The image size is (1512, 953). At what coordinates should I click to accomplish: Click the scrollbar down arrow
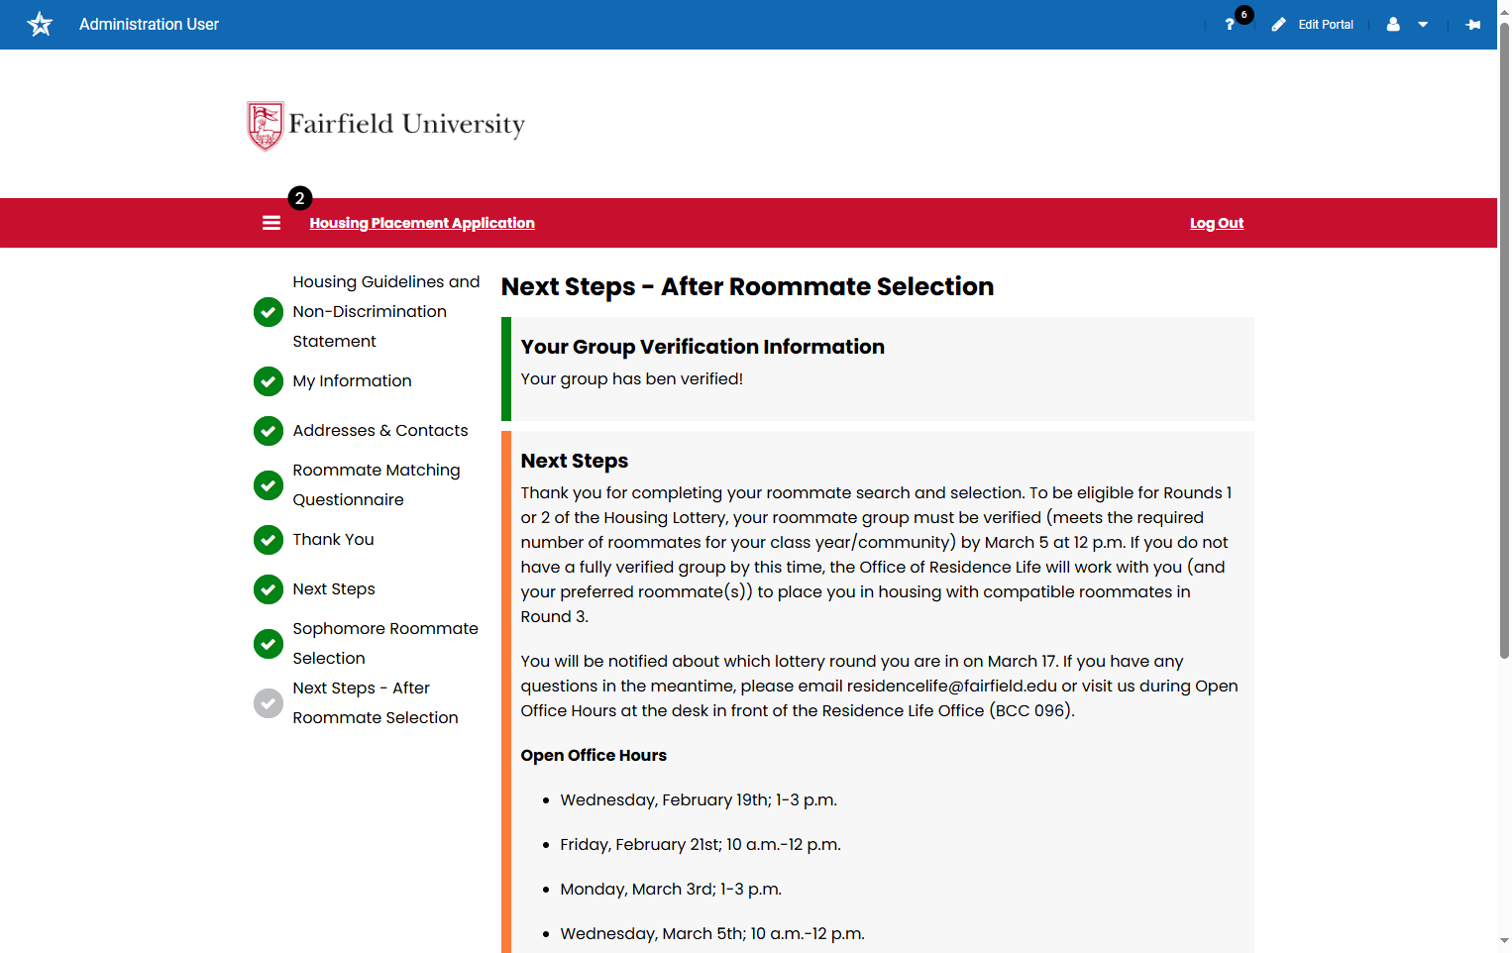[1504, 941]
